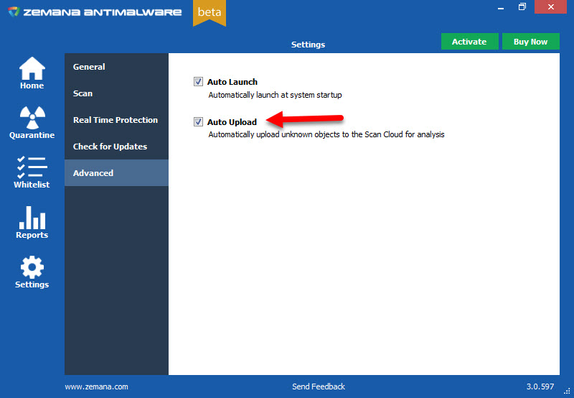Click the Auto Upload label text
This screenshot has height=398, width=574.
click(232, 122)
